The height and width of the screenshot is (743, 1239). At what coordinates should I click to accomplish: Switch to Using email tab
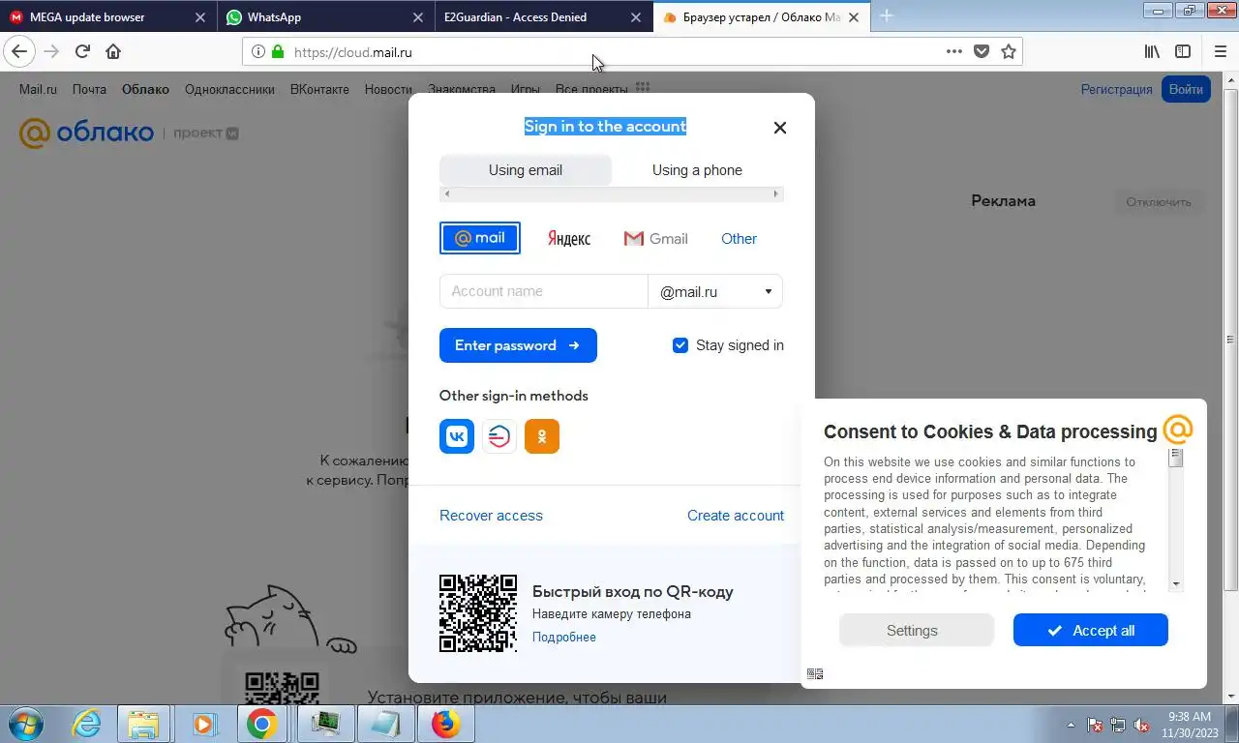click(x=526, y=170)
